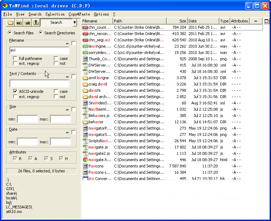Click the green left arrow folder icon
Image resolution: width=271 pixels, height=221 pixels.
19,23
